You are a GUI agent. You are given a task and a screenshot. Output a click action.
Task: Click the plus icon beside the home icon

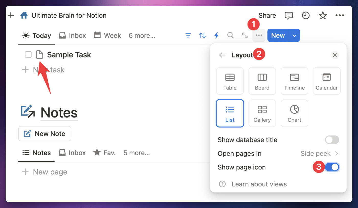[x=11, y=15]
